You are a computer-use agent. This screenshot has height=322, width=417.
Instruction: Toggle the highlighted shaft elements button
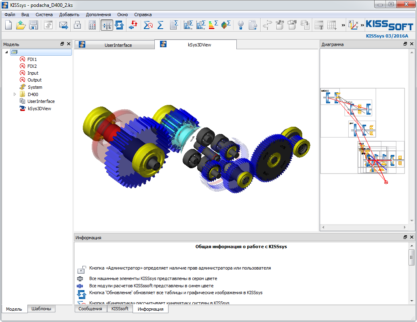click(x=107, y=25)
